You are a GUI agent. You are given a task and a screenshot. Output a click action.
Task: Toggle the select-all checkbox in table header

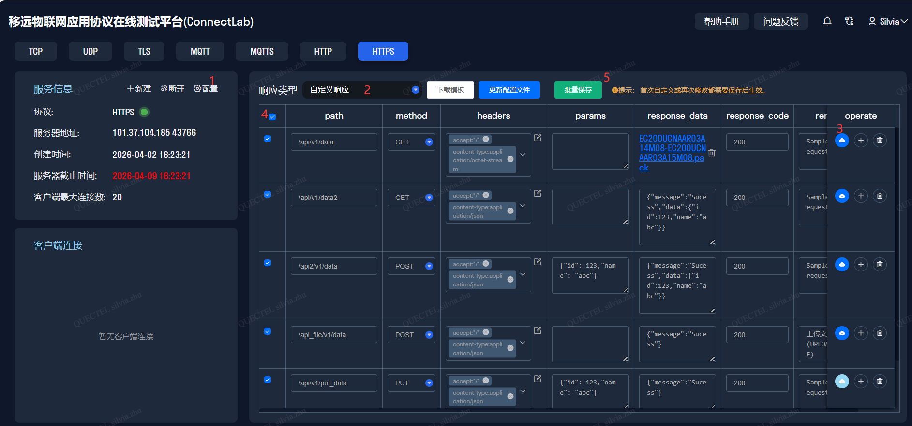click(272, 117)
